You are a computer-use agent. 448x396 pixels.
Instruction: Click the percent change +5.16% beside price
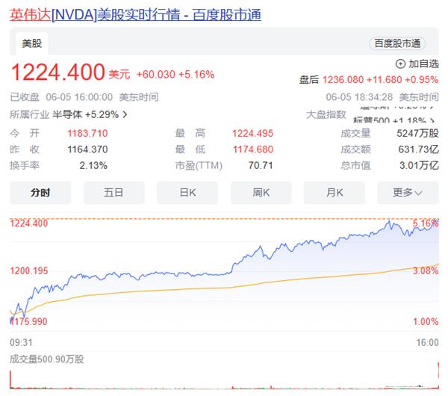196,75
